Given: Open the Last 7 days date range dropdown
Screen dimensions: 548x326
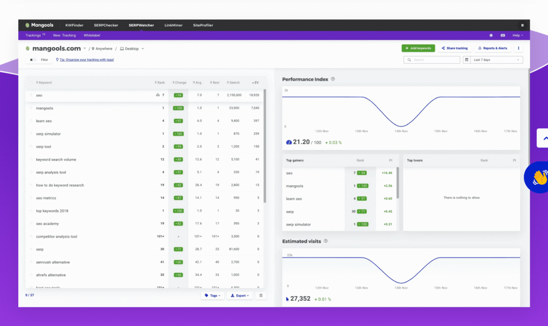Looking at the screenshot, I should pos(496,60).
